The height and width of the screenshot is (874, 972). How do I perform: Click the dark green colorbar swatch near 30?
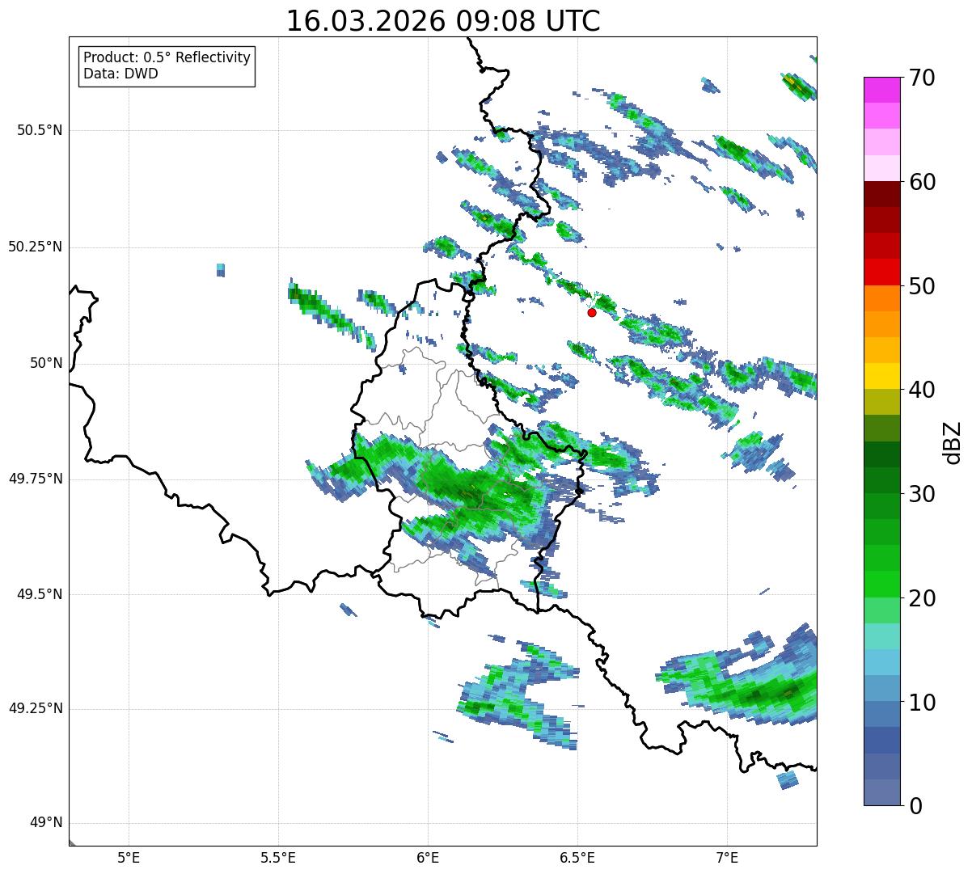coord(881,481)
